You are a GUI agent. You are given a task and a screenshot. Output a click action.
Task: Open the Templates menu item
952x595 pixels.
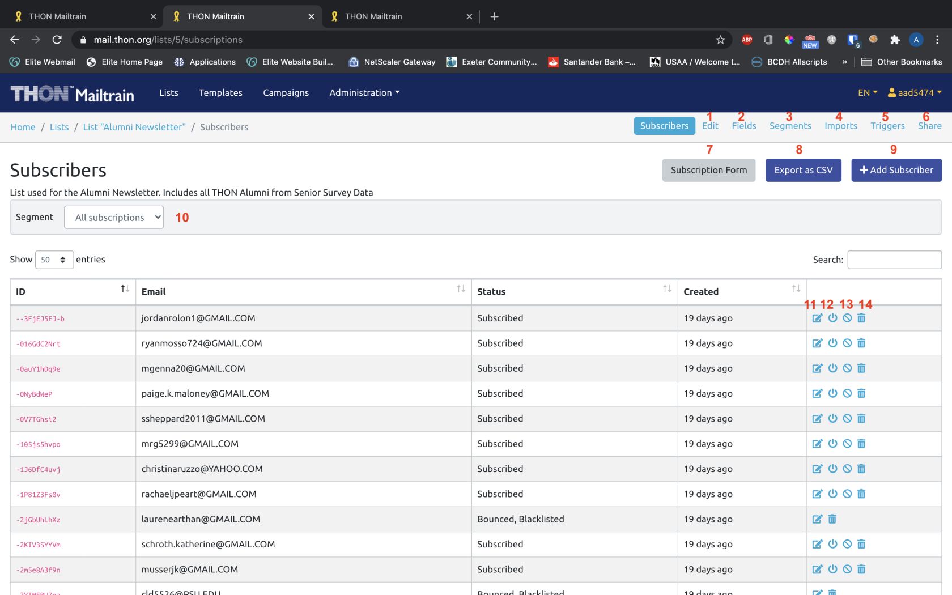point(220,92)
